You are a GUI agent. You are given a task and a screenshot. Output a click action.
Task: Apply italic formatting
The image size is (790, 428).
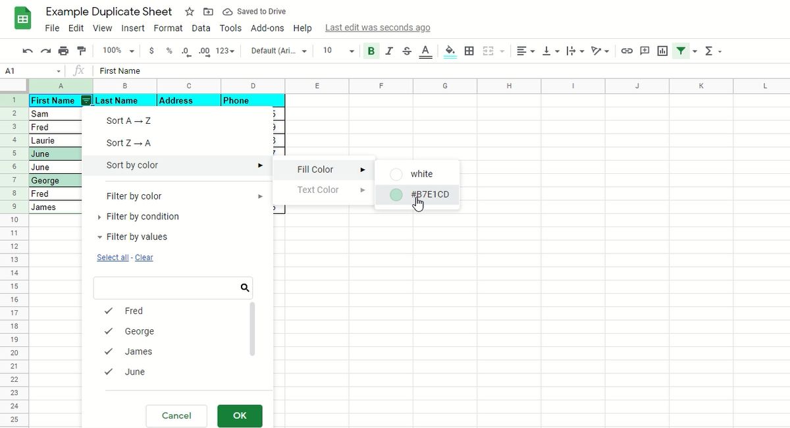[x=389, y=50]
